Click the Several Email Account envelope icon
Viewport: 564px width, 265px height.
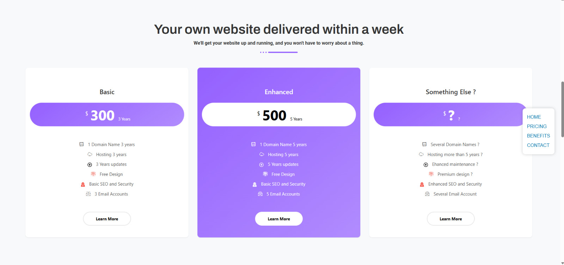[427, 194]
